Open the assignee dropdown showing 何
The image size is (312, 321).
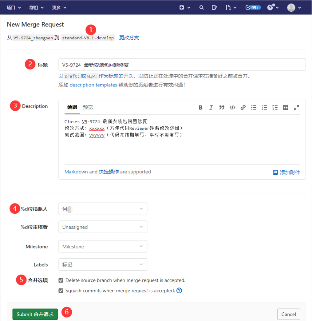103,209
